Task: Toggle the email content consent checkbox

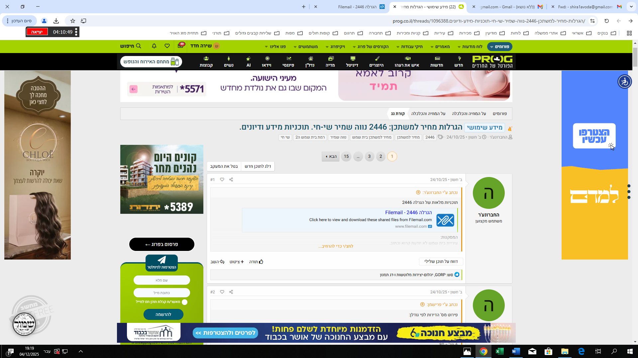Action: click(x=185, y=302)
